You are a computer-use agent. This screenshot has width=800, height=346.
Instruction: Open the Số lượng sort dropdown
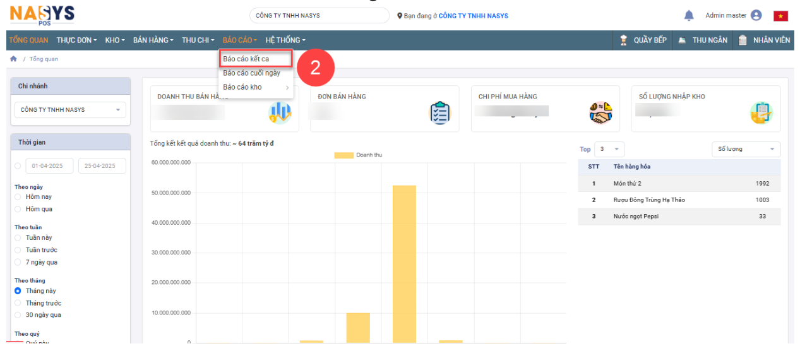tap(746, 149)
